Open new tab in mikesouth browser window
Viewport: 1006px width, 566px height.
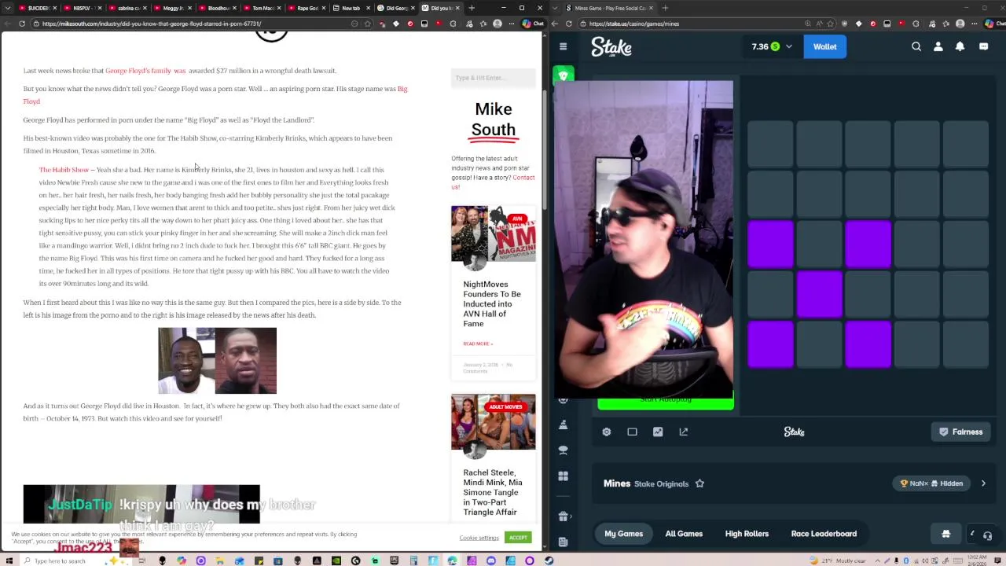click(472, 8)
